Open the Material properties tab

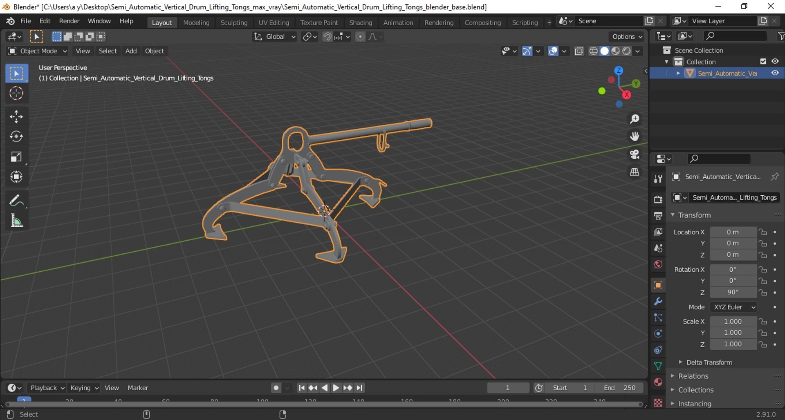[x=658, y=382]
